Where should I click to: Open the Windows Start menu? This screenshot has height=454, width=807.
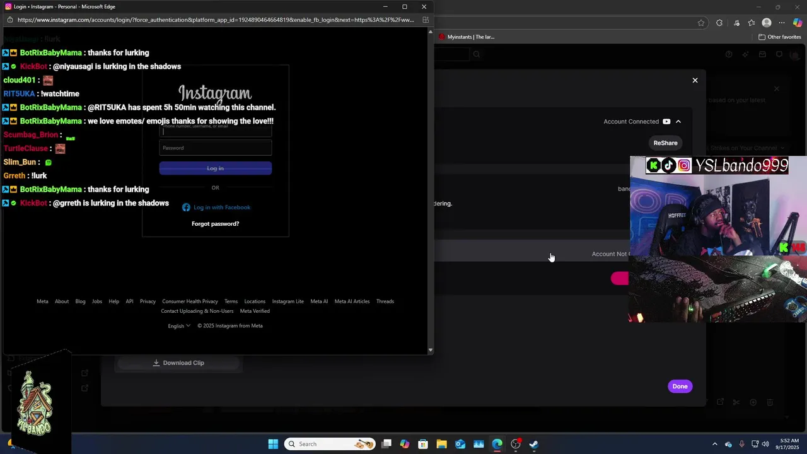[x=273, y=444]
